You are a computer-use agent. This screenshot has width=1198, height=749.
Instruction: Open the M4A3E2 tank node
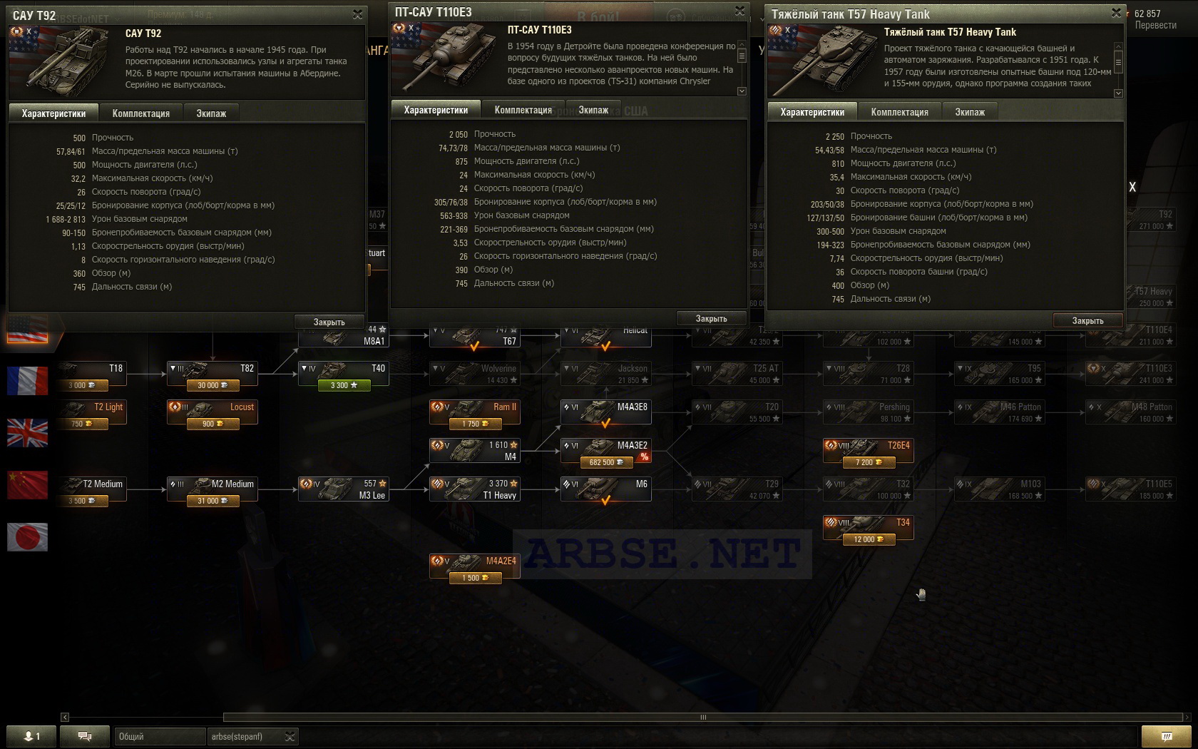point(606,452)
